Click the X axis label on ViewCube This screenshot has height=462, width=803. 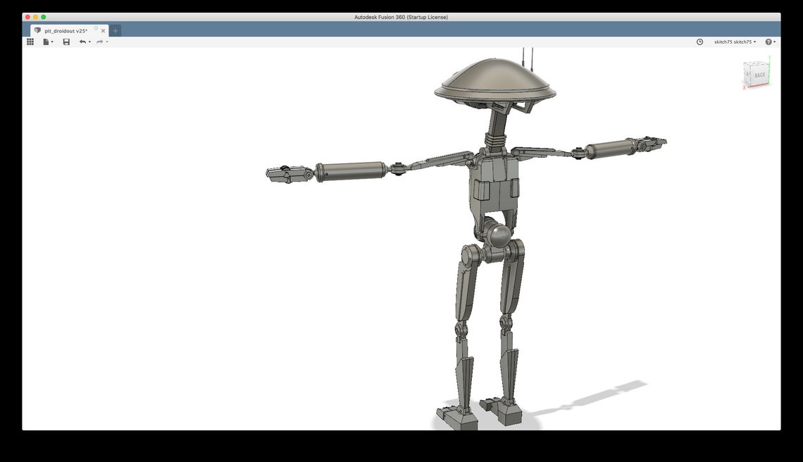click(x=745, y=87)
